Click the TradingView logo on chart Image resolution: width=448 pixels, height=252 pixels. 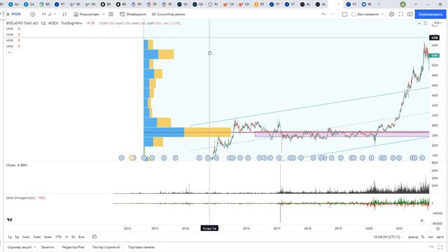[x=10, y=220]
